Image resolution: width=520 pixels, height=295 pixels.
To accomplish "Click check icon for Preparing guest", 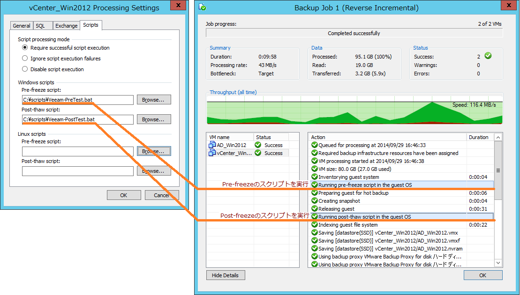I will [314, 193].
